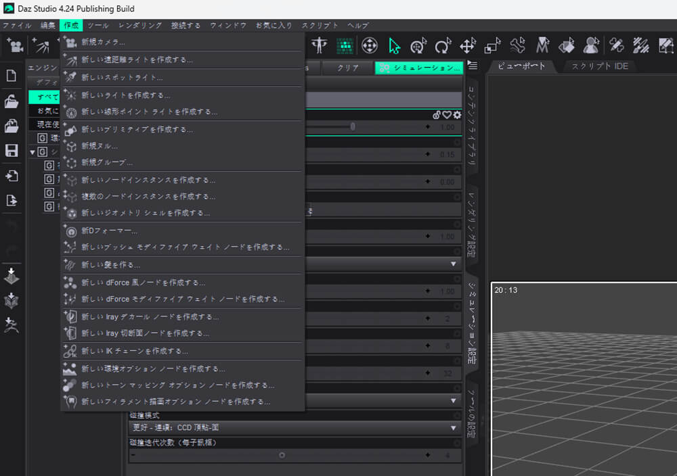Click the drop-to-floor arrow icon in sidebar
The image size is (677, 476).
[x=12, y=276]
